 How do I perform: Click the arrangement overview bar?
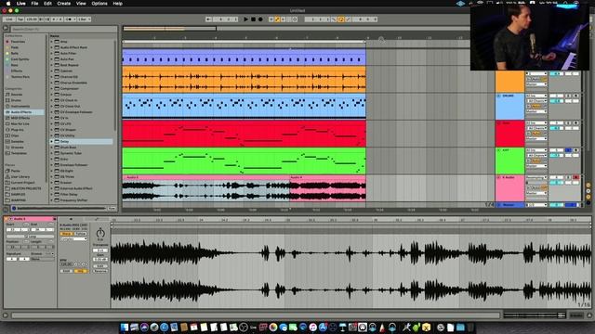click(x=296, y=29)
